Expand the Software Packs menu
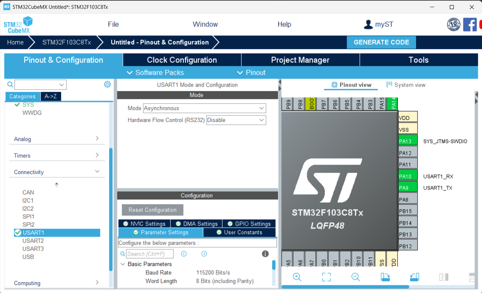 coord(155,72)
